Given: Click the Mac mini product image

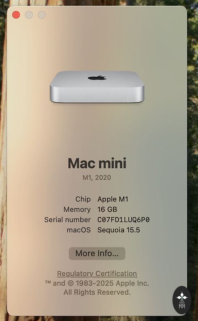Looking at the screenshot, I should [x=97, y=87].
